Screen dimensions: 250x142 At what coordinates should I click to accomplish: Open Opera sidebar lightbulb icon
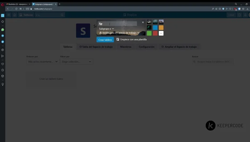click(x=3, y=84)
